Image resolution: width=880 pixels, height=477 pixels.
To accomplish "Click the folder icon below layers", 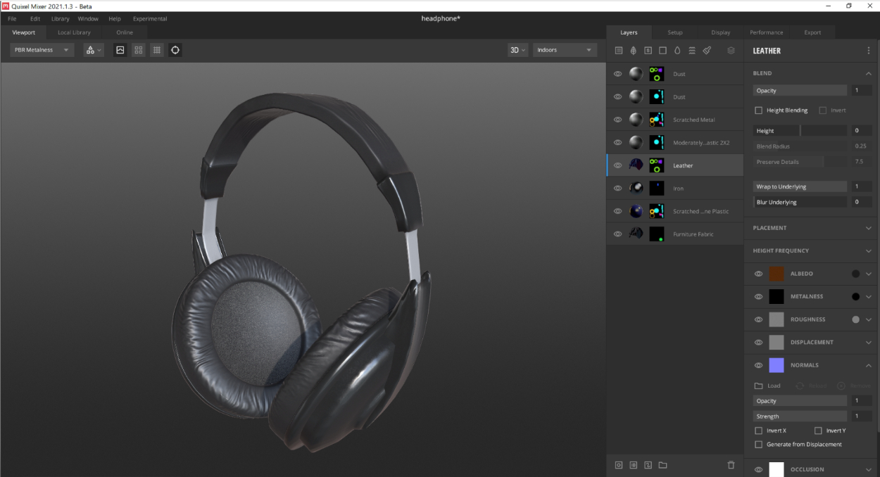I will pos(662,465).
